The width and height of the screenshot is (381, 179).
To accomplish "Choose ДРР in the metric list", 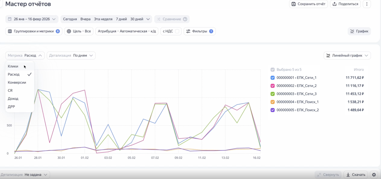I will (x=11, y=107).
